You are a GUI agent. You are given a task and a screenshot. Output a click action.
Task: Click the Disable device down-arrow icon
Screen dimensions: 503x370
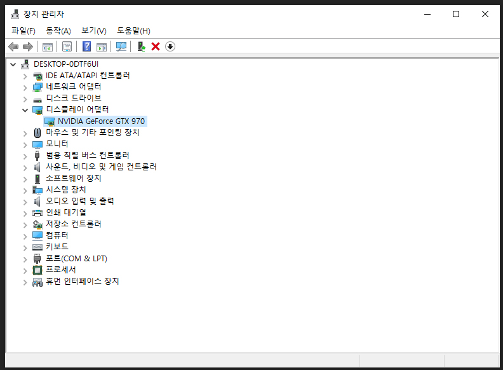(170, 47)
